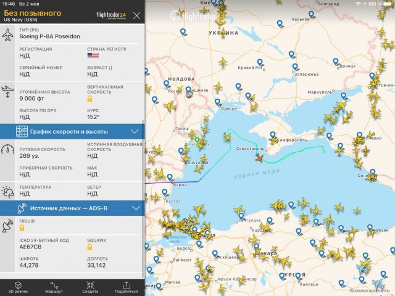Tap airport pin near Кривой Рог
This screenshot has height=296, width=395.
coord(260,62)
